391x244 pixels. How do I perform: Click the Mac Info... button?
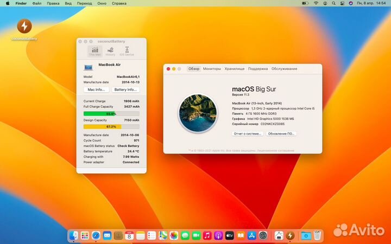[96, 89]
